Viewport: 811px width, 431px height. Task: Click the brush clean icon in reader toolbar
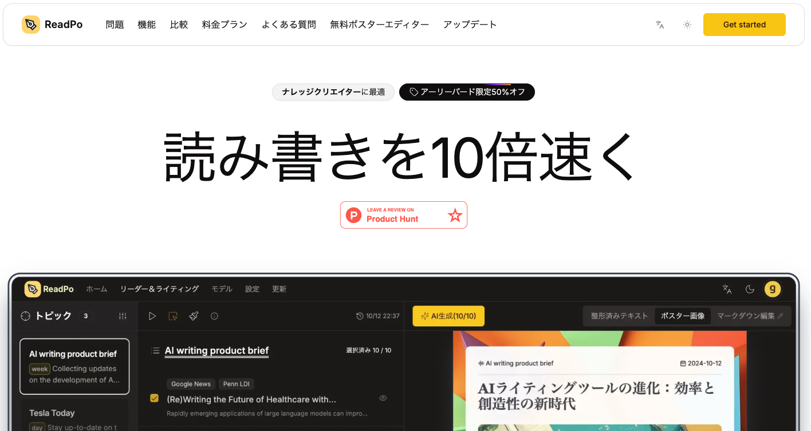[x=194, y=316]
